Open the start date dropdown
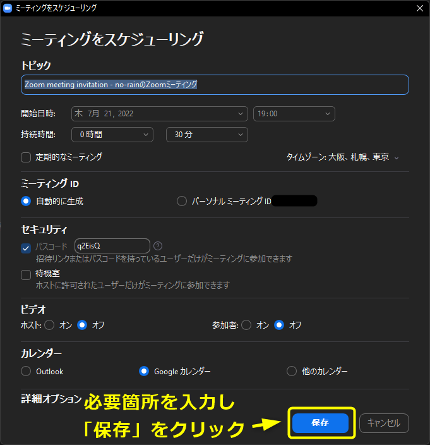 [x=160, y=114]
